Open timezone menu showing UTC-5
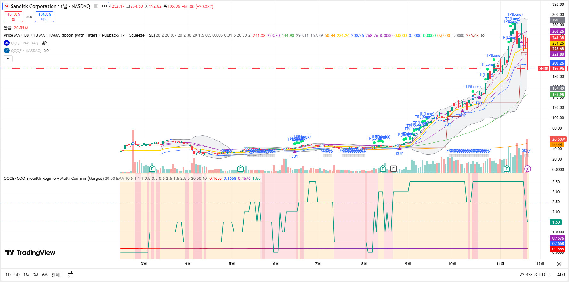The height and width of the screenshot is (282, 569). 535,275
